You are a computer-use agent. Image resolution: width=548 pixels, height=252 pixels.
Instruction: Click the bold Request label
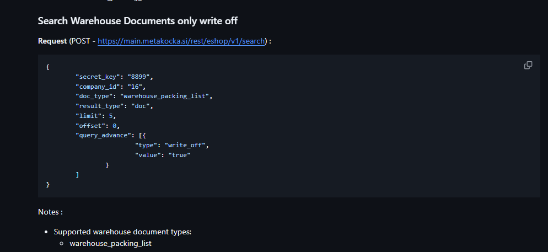[52, 41]
